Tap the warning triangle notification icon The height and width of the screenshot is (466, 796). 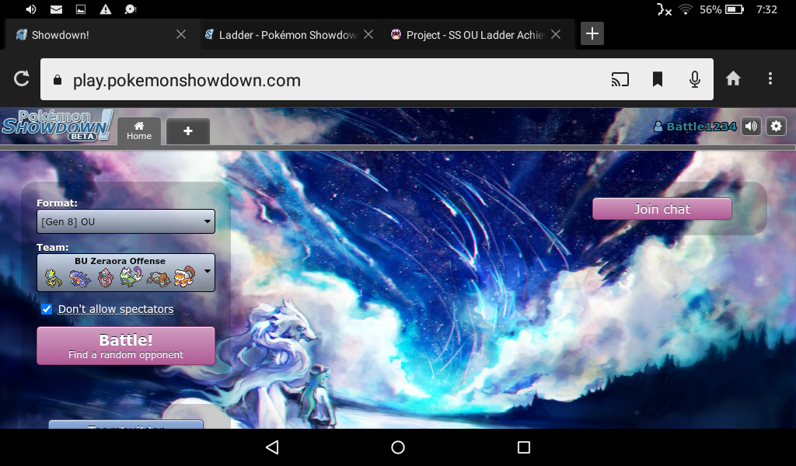point(105,9)
